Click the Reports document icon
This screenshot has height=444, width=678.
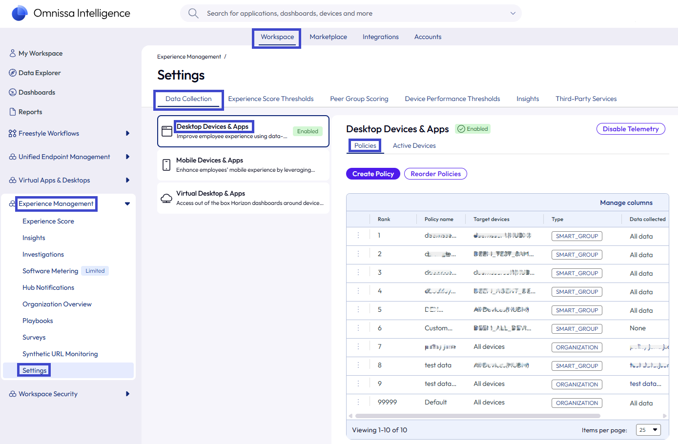point(13,112)
